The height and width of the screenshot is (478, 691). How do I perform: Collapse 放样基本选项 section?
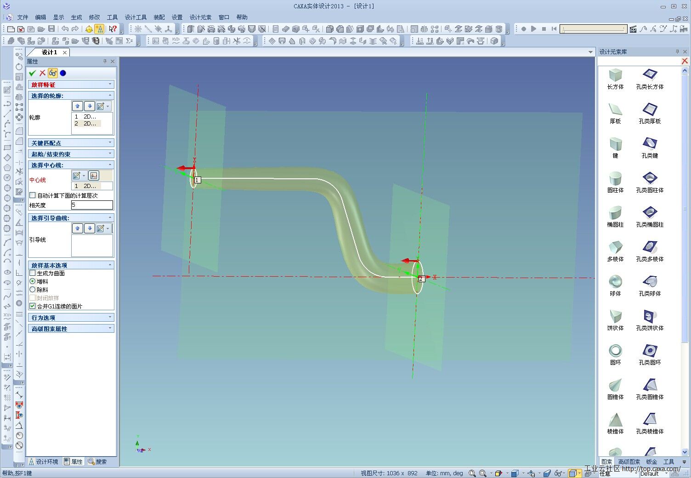click(x=71, y=265)
